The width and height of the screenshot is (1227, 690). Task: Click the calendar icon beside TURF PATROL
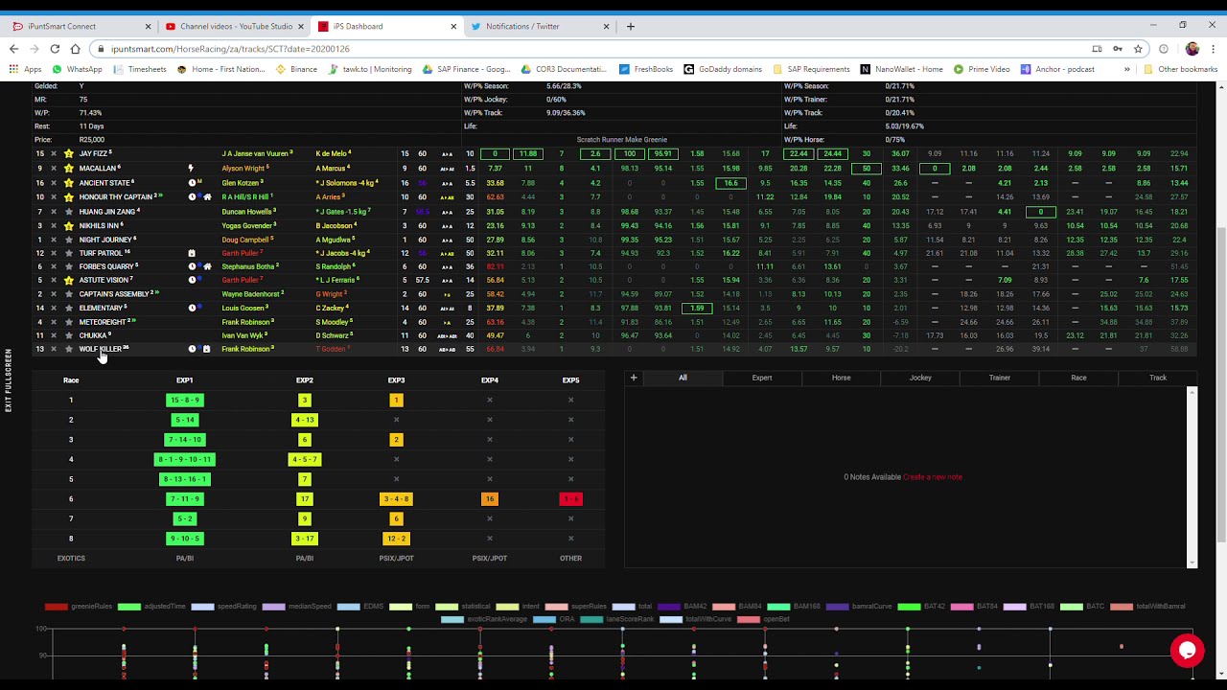[192, 253]
